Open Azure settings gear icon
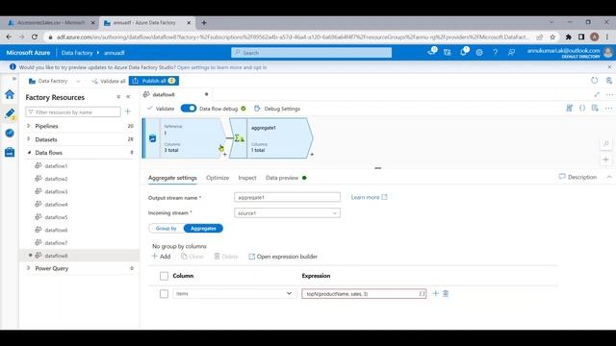Screen dimensions: 616x346 coord(479,52)
